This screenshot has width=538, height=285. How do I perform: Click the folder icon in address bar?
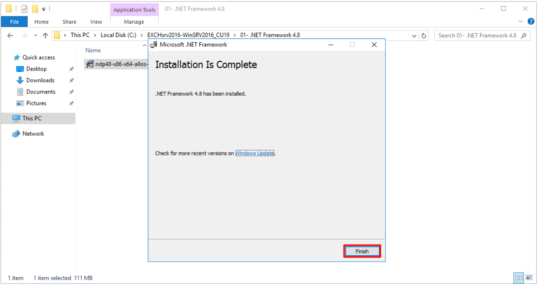[x=58, y=35]
